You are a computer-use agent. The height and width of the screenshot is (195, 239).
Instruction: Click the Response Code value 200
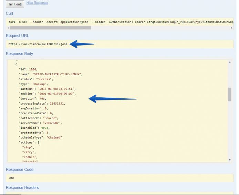(11, 178)
